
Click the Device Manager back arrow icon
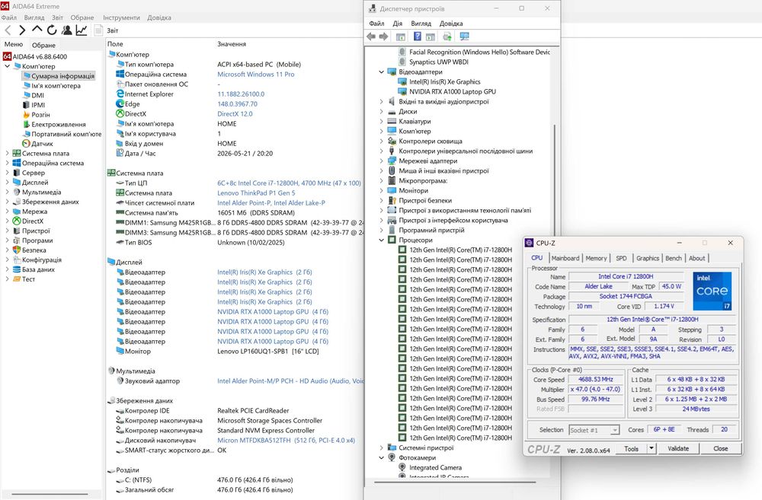pyautogui.click(x=371, y=37)
